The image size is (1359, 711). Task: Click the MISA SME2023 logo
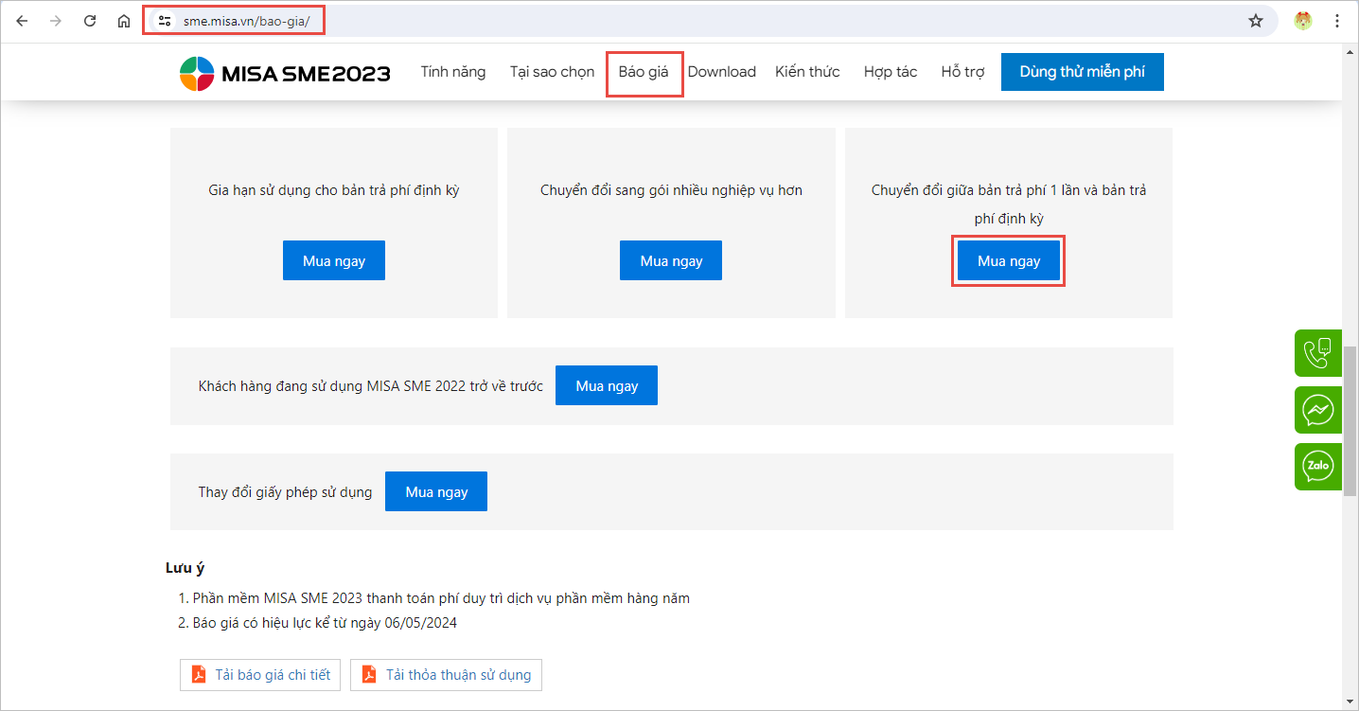(x=285, y=73)
